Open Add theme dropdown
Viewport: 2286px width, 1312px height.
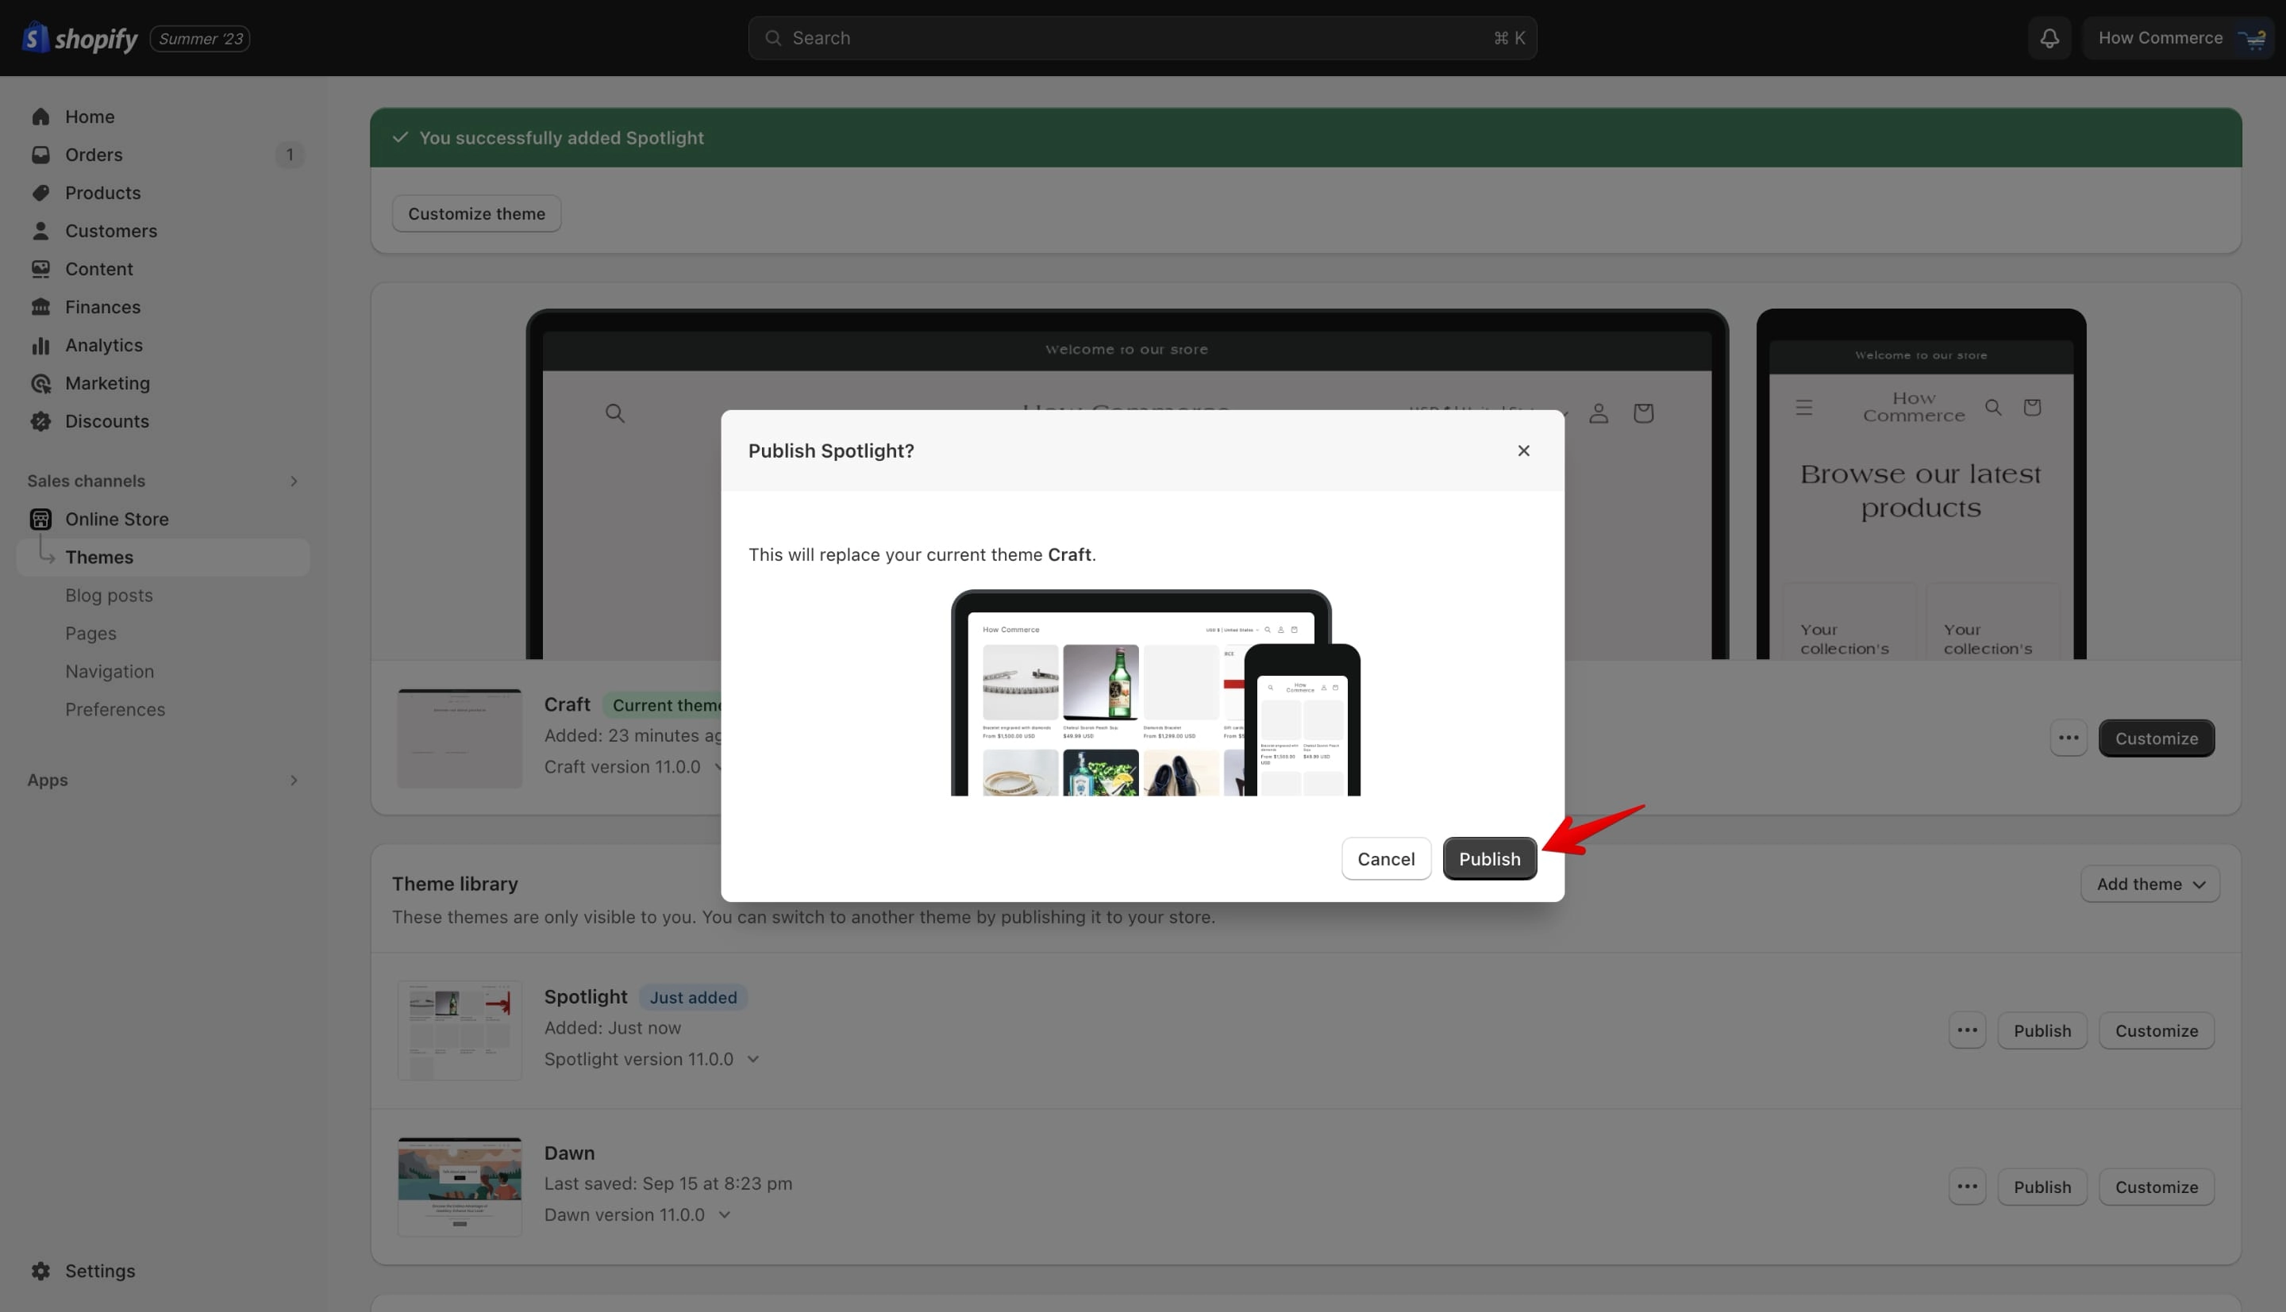coord(2150,884)
